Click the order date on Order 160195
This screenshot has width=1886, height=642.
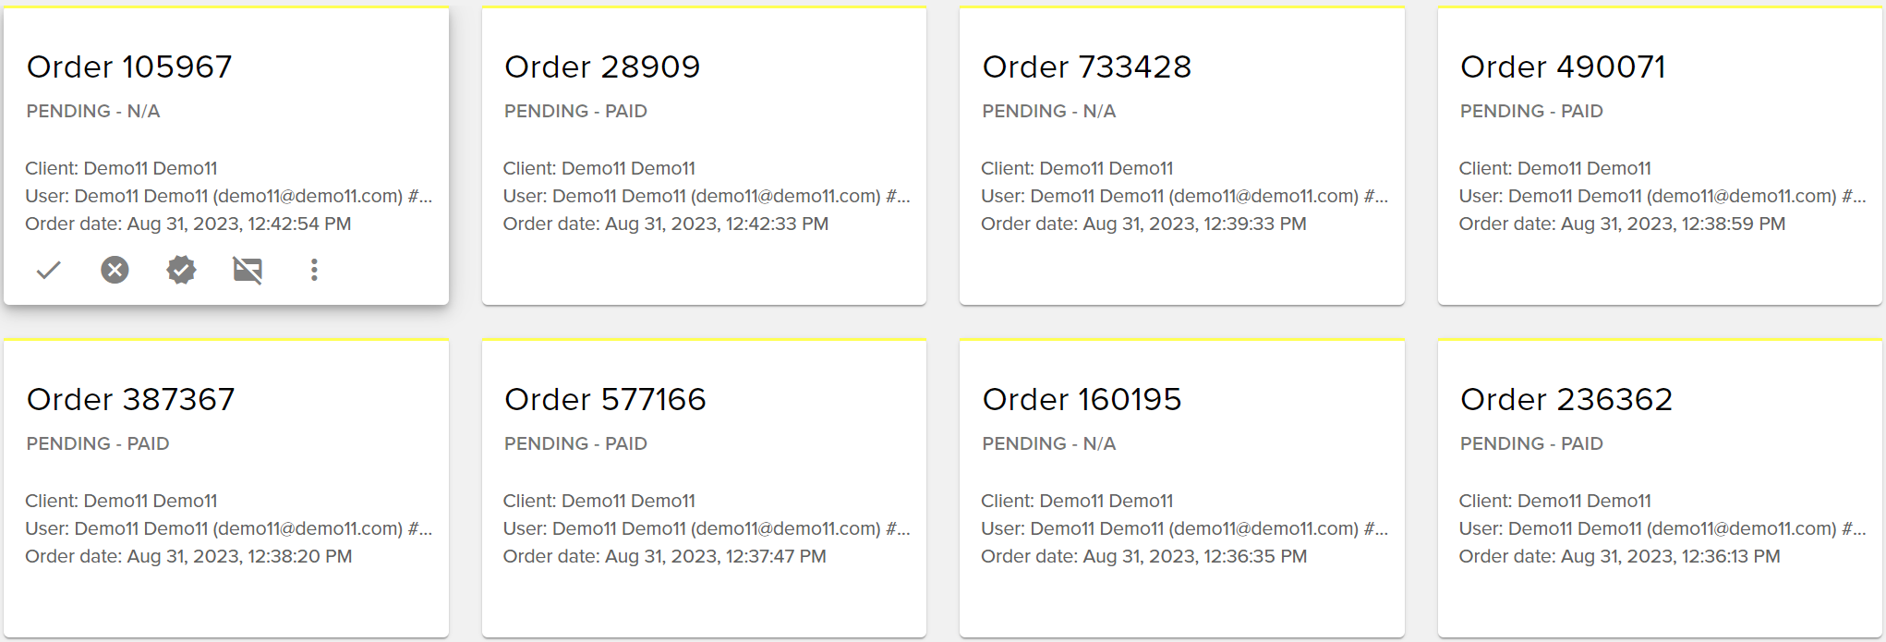1143,556
